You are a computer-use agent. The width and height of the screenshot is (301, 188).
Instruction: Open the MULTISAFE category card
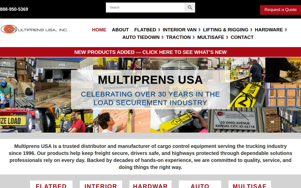coord(250,184)
